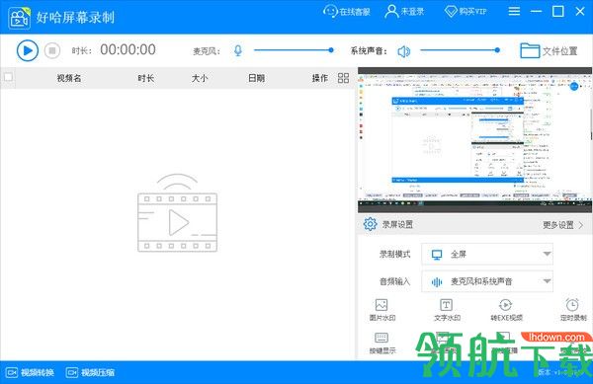
Task: Open the 定时录制 scheduled recording tool
Action: pyautogui.click(x=573, y=310)
